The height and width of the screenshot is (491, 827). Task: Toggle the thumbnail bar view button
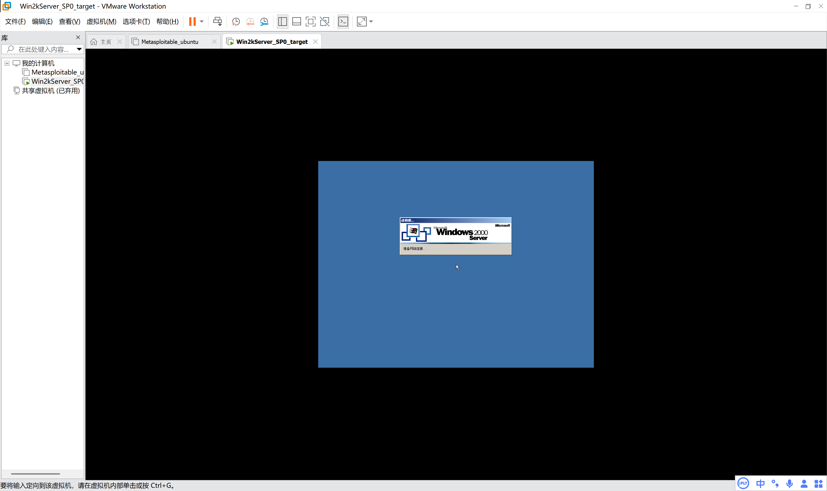296,22
